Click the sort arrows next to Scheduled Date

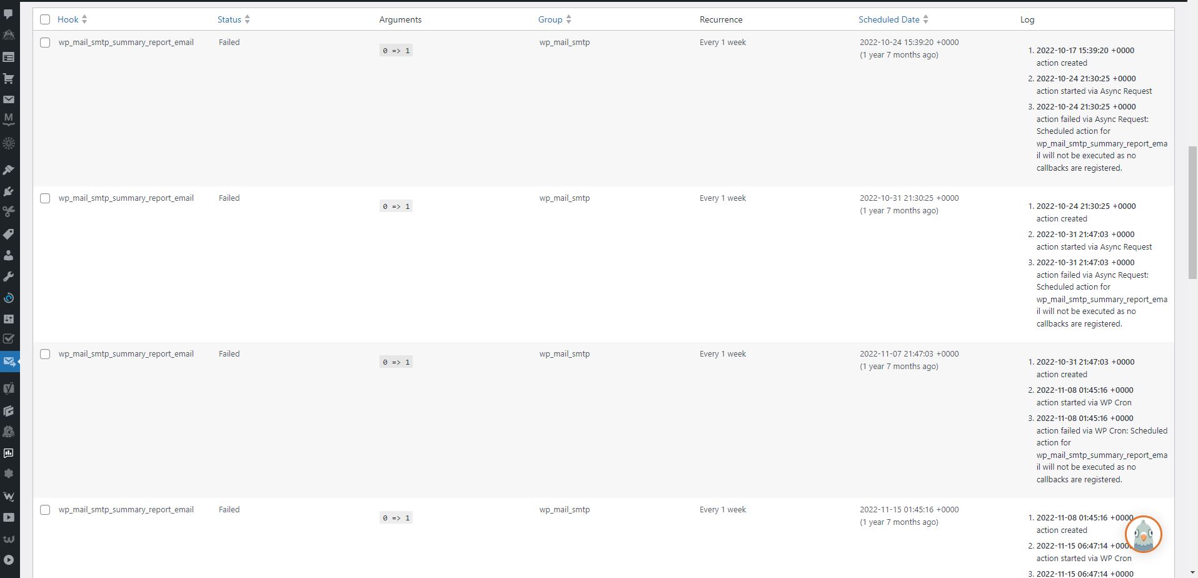tap(925, 19)
